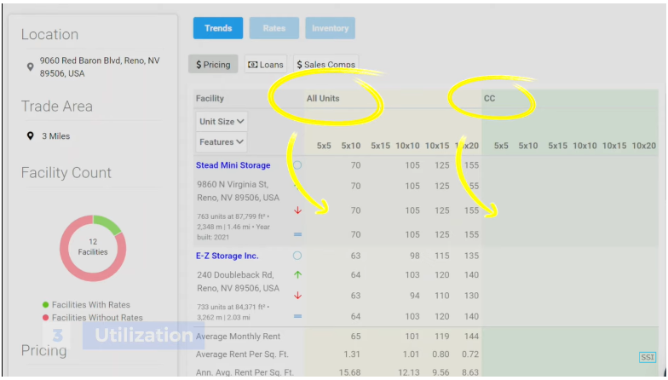Switch to the Rates tab
668x380 pixels.
tap(274, 28)
